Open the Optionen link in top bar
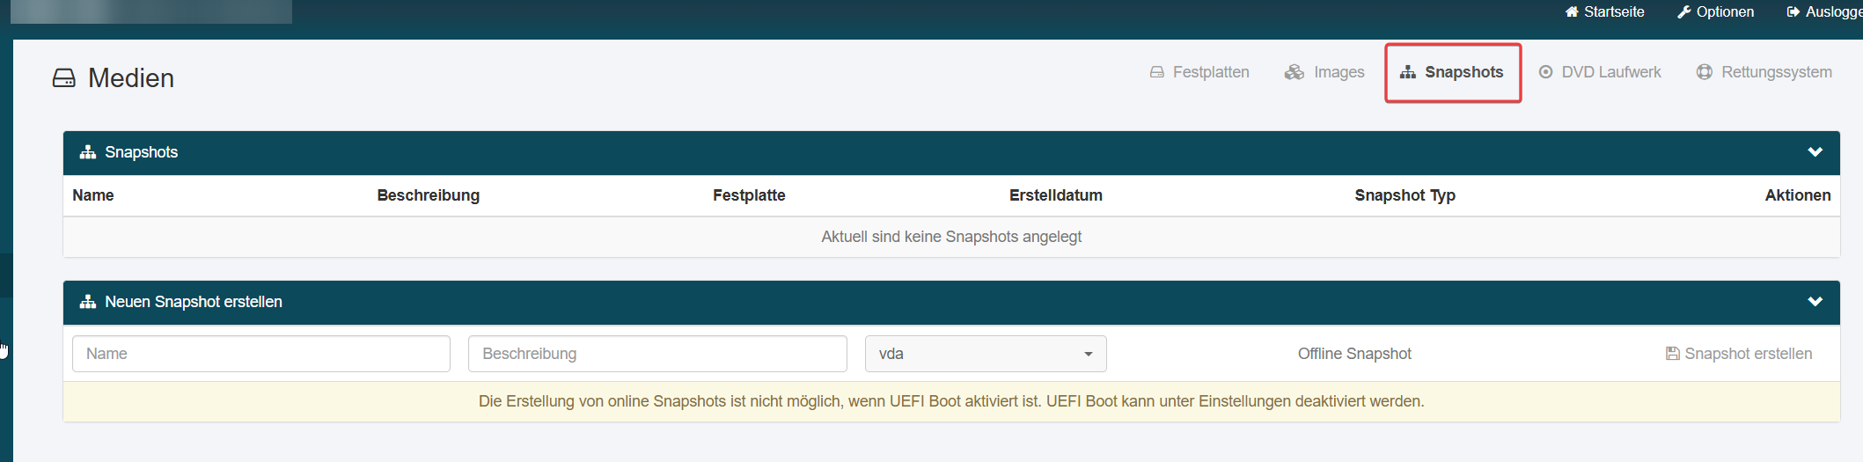Viewport: 1863px width, 462px height. pos(1716,12)
